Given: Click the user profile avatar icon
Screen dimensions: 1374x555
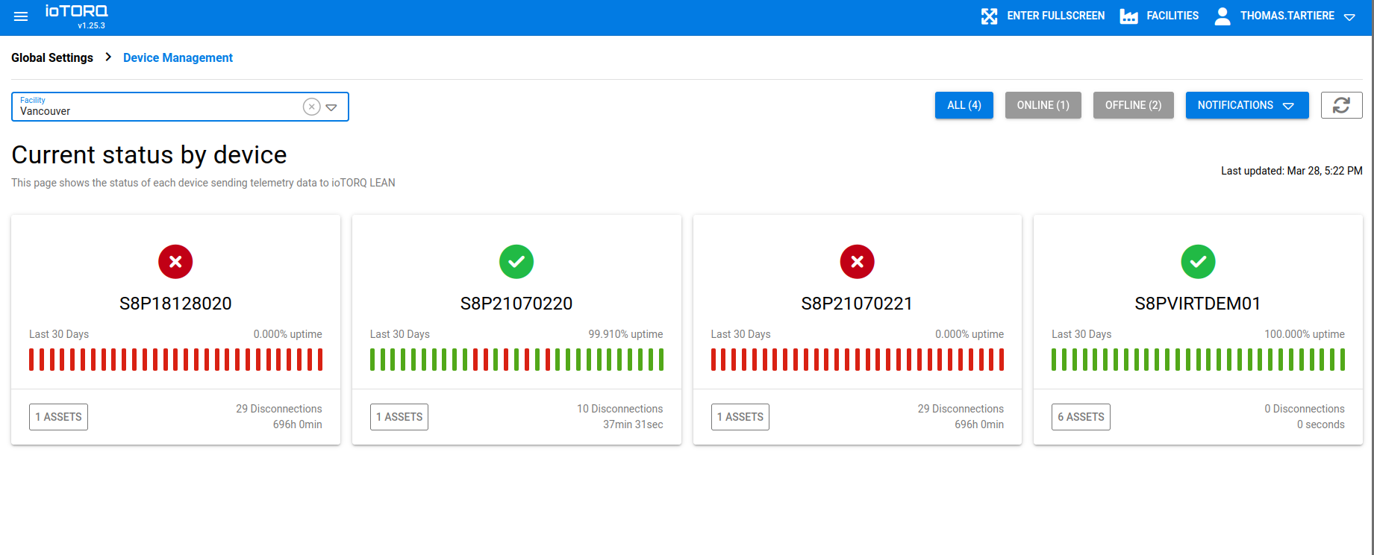Looking at the screenshot, I should [1222, 16].
